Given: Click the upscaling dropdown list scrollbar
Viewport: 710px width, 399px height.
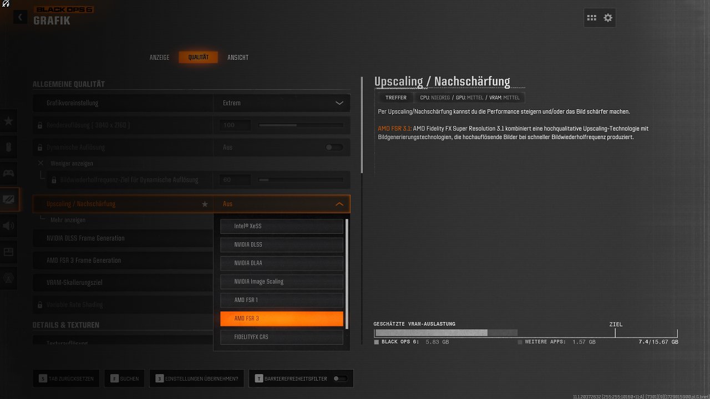Looking at the screenshot, I should click(347, 273).
